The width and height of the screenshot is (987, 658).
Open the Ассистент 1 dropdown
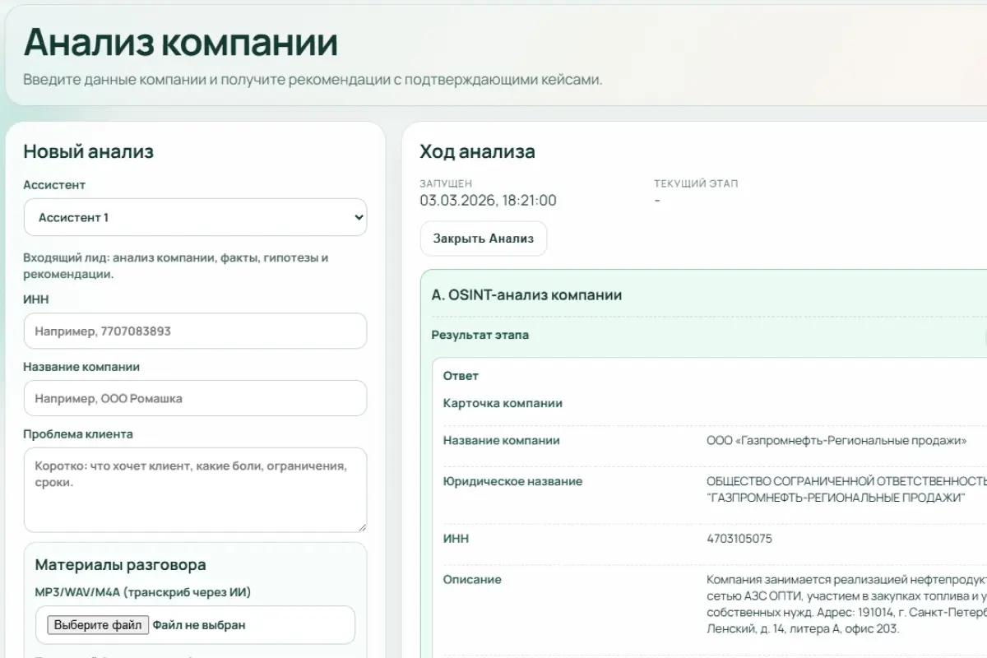click(195, 217)
